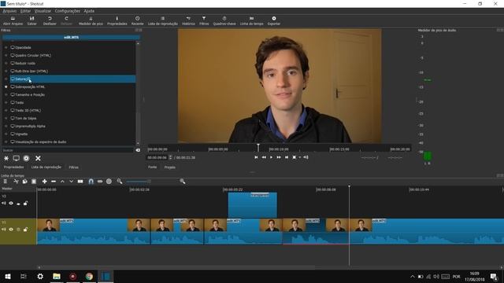The width and height of the screenshot is (504, 283).
Task: Click the append plus icon in timeline
Action: [x=44, y=182]
